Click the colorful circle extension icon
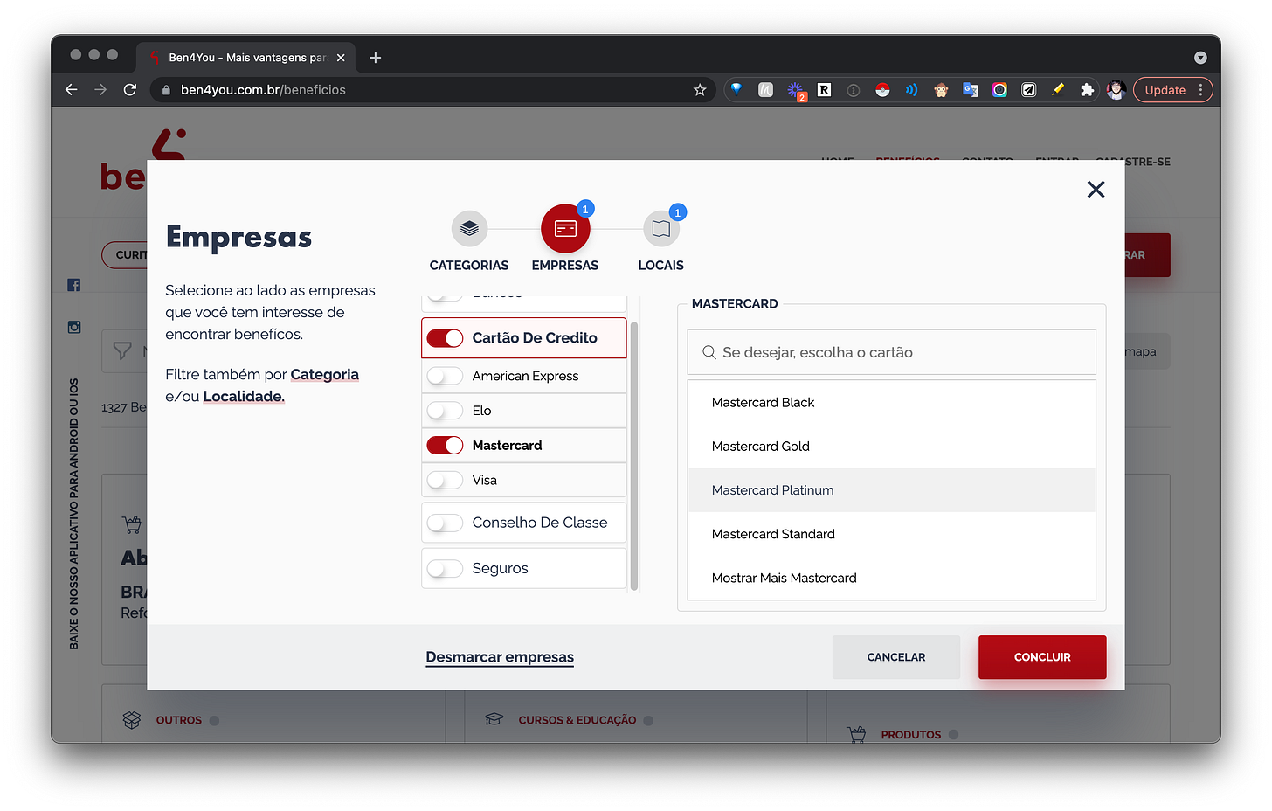This screenshot has height=811, width=1272. coord(999,90)
